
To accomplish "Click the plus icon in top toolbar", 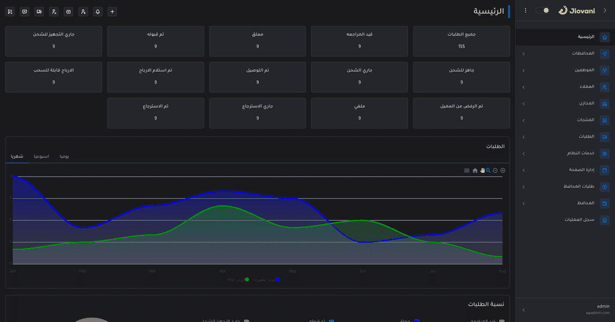I will click(112, 12).
